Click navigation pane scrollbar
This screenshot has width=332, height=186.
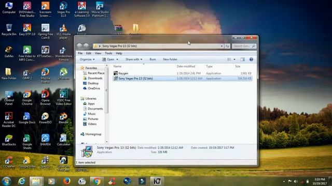(x=107, y=90)
